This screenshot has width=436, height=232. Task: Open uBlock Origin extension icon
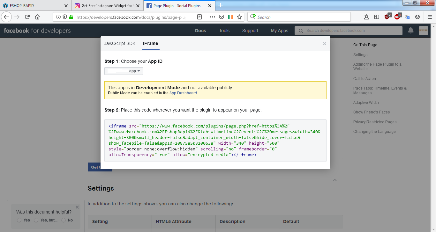(x=387, y=17)
